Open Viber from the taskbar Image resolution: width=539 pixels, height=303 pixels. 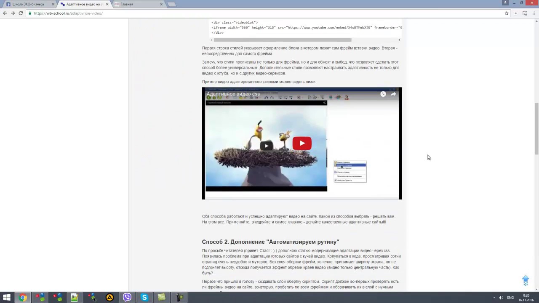click(x=127, y=298)
